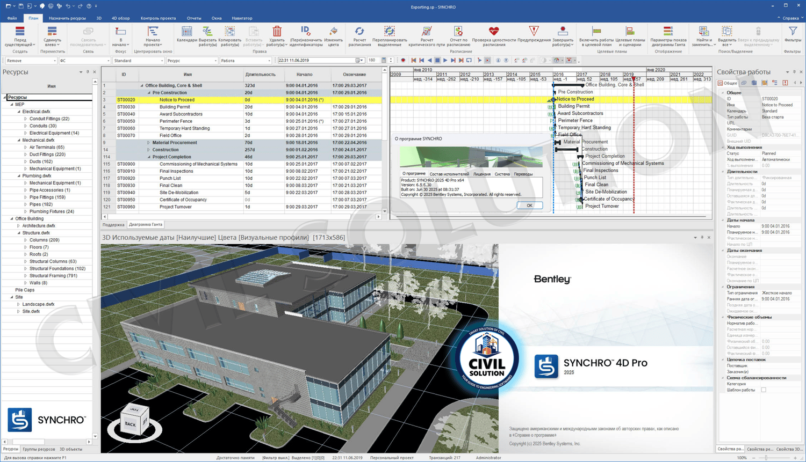The height and width of the screenshot is (462, 806).
Task: Click the Удалить работы trash icon
Action: (277, 33)
